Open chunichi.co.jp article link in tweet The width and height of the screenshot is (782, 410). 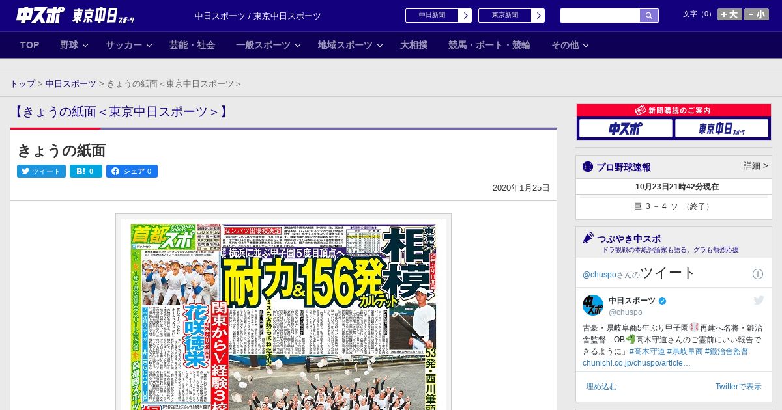tap(636, 363)
